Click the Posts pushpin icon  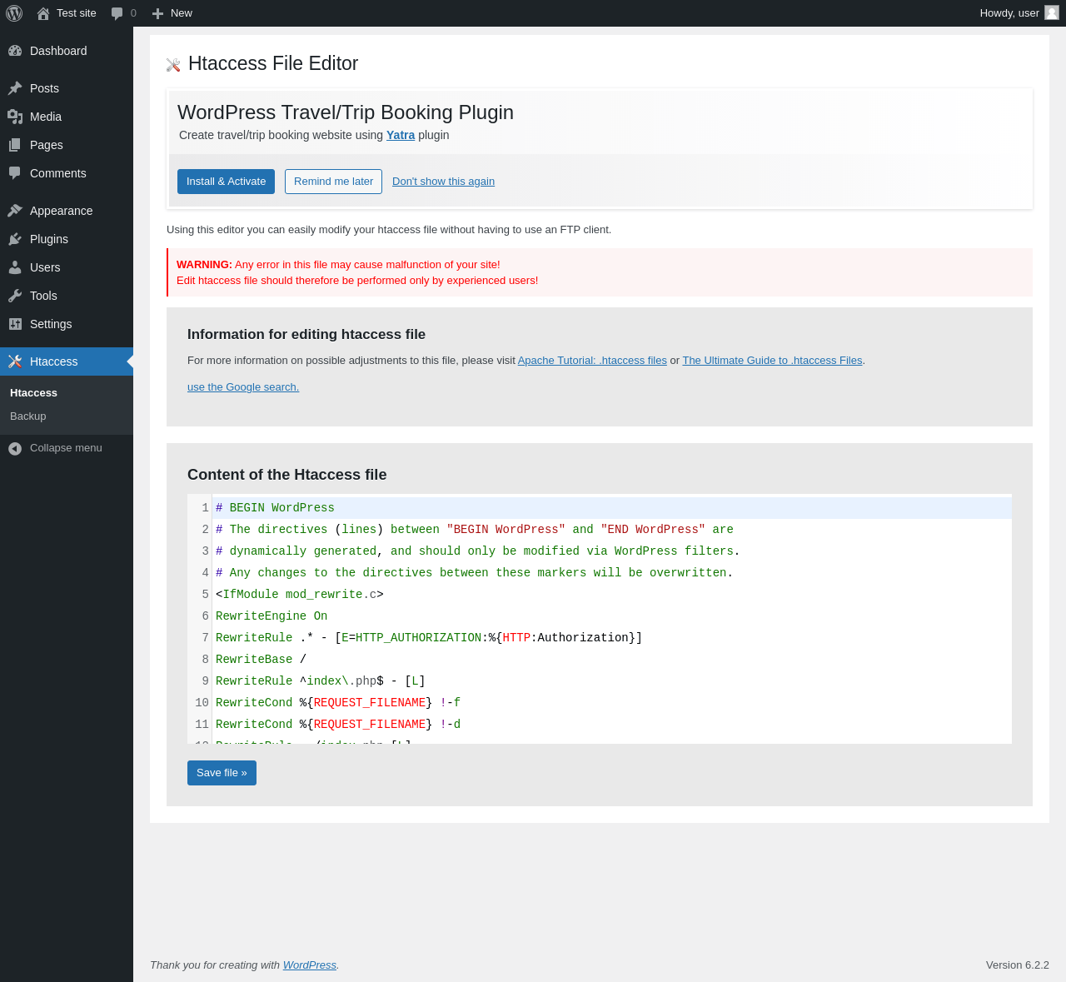coord(15,88)
